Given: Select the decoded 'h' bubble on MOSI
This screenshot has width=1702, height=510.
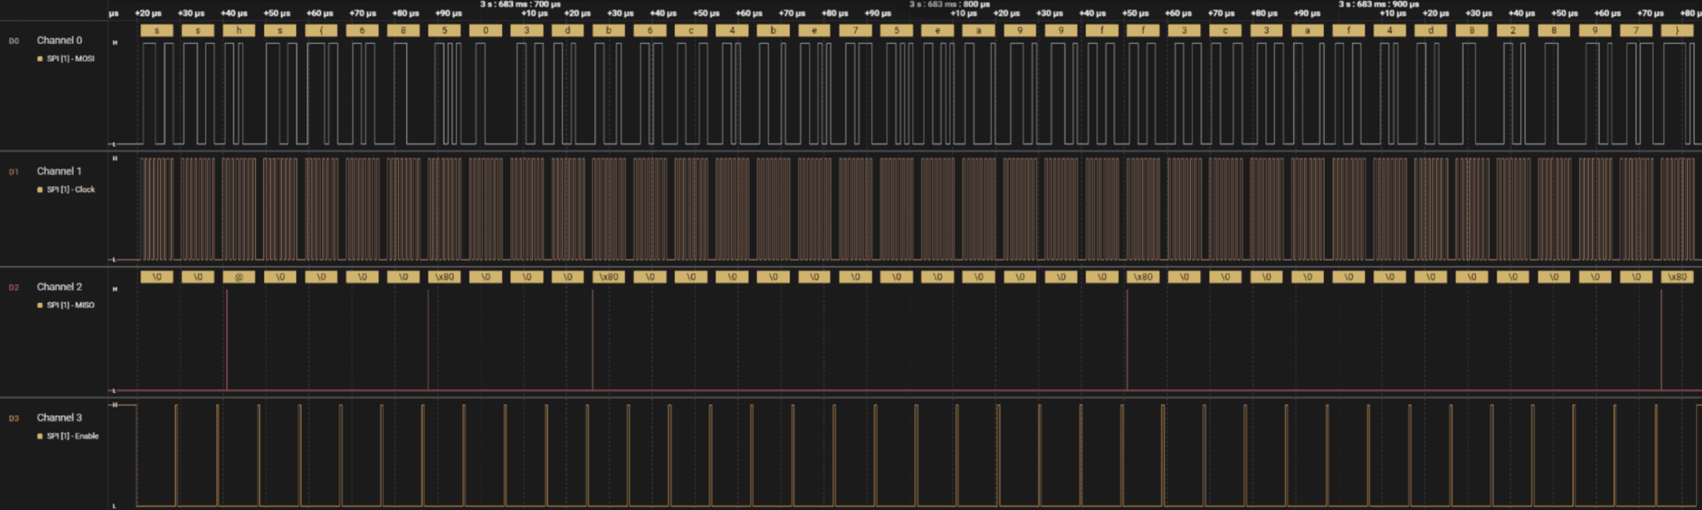Looking at the screenshot, I should click(239, 31).
